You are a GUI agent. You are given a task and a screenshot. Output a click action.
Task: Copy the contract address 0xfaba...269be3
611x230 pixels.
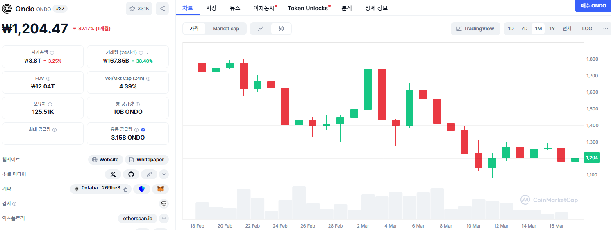(x=125, y=189)
